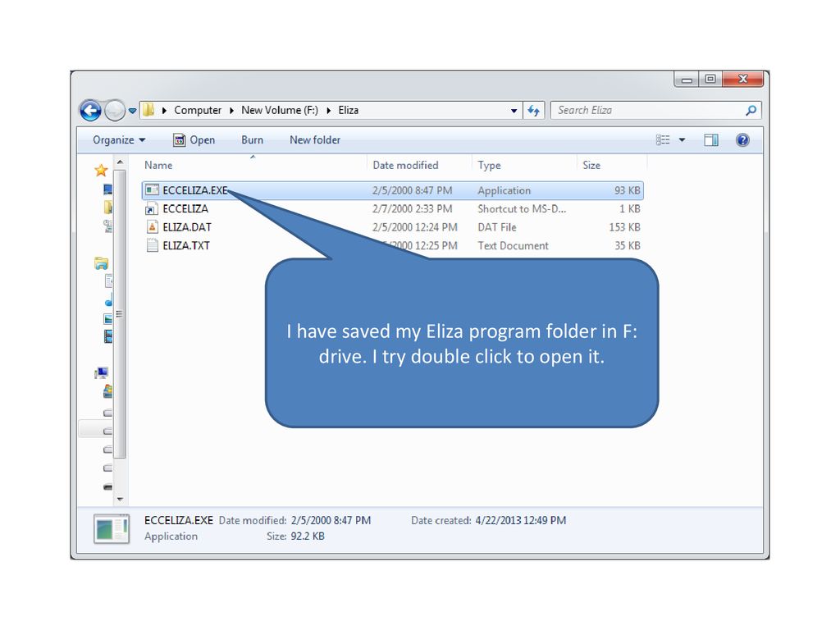This screenshot has height=630, width=840.
Task: Create a New folder from toolbar
Action: click(x=315, y=139)
